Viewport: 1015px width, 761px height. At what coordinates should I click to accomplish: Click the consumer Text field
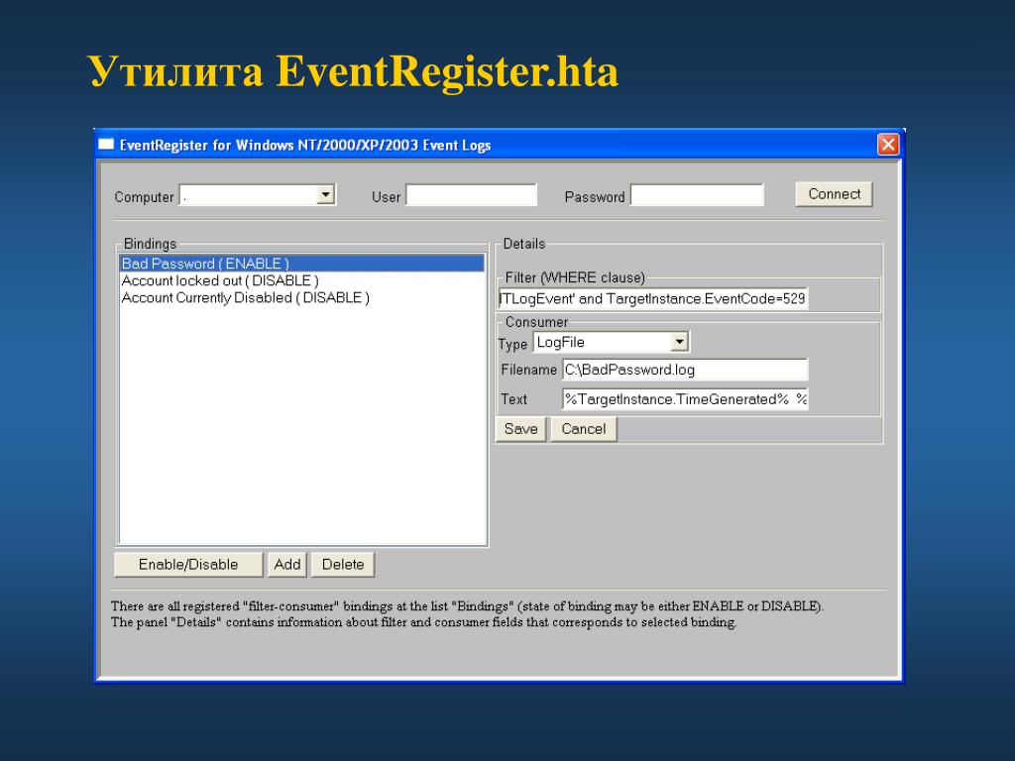pyautogui.click(x=684, y=399)
